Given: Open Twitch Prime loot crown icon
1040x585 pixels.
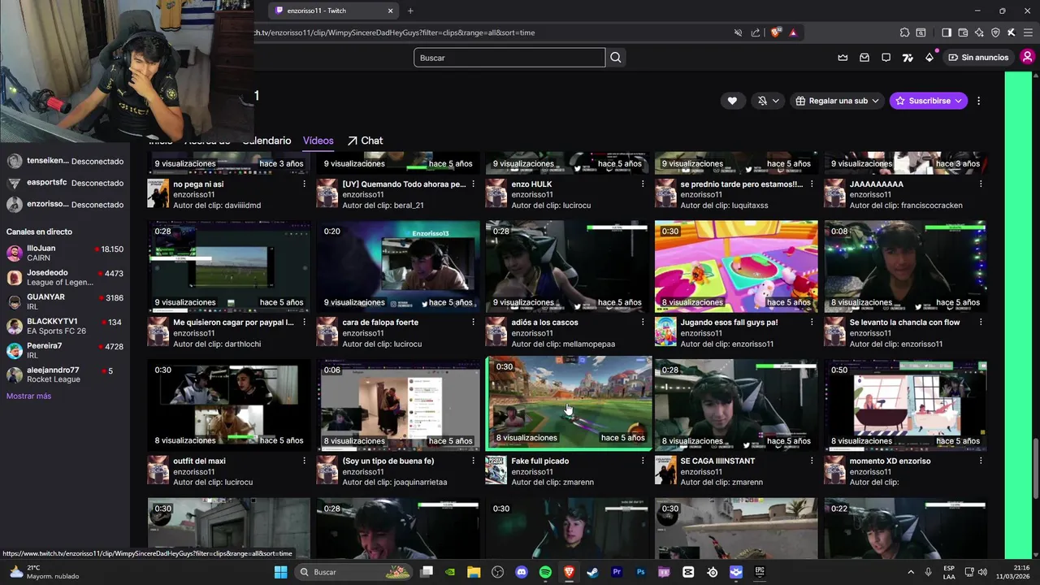Looking at the screenshot, I should [843, 58].
